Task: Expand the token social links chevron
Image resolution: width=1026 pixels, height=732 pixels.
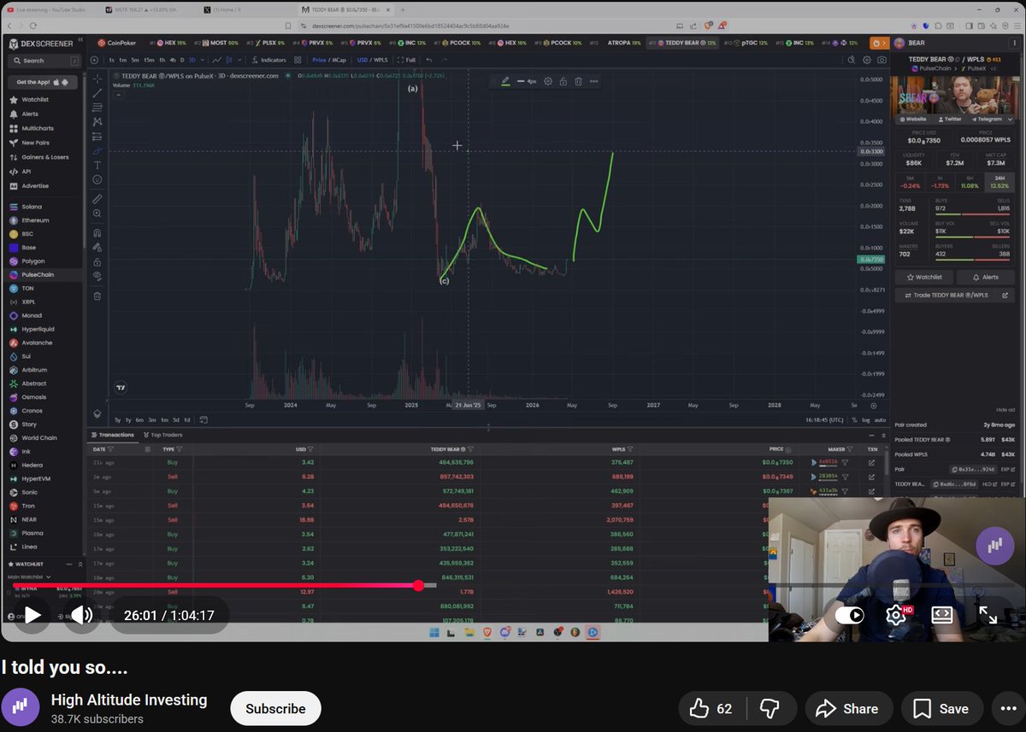Action: (1010, 120)
